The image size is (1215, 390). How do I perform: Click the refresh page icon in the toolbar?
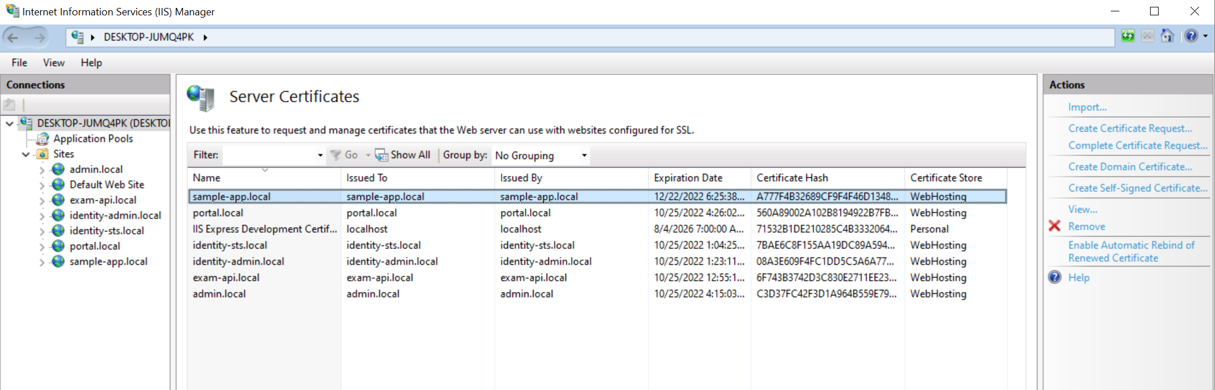coord(1127,36)
